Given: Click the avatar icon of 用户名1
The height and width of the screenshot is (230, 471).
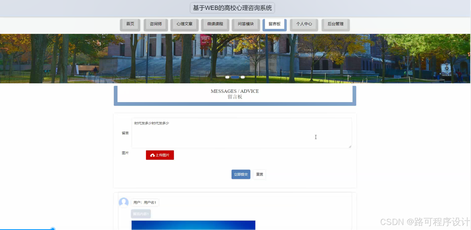Looking at the screenshot, I should [124, 202].
